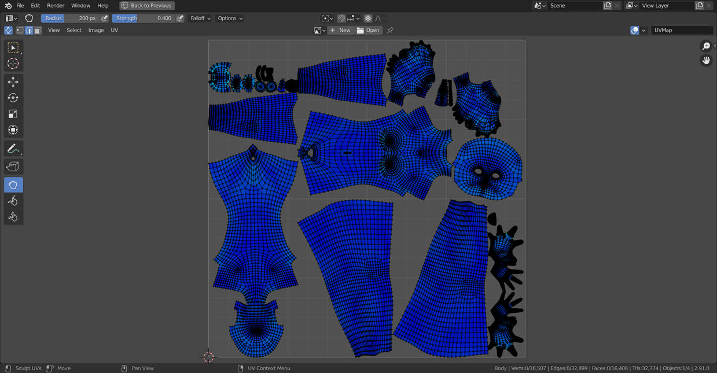Click the Open image button
The height and width of the screenshot is (373, 717).
click(368, 30)
